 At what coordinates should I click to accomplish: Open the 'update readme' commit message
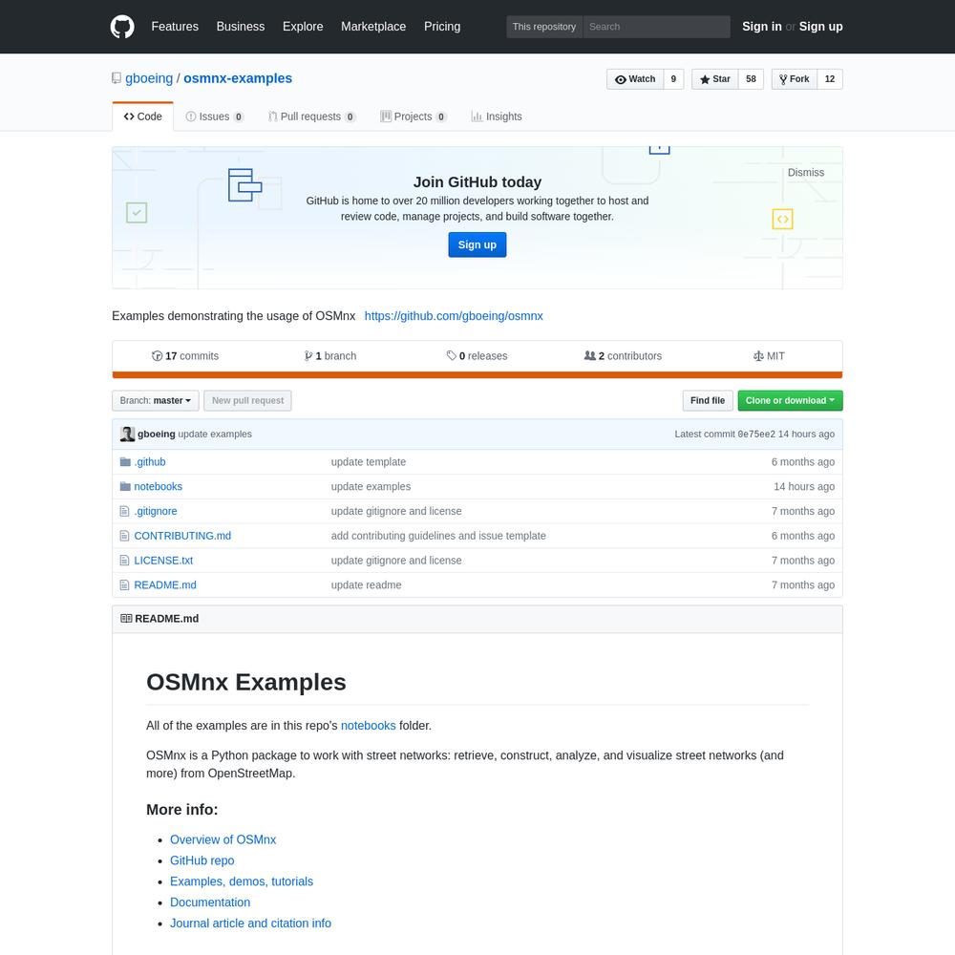366,585
